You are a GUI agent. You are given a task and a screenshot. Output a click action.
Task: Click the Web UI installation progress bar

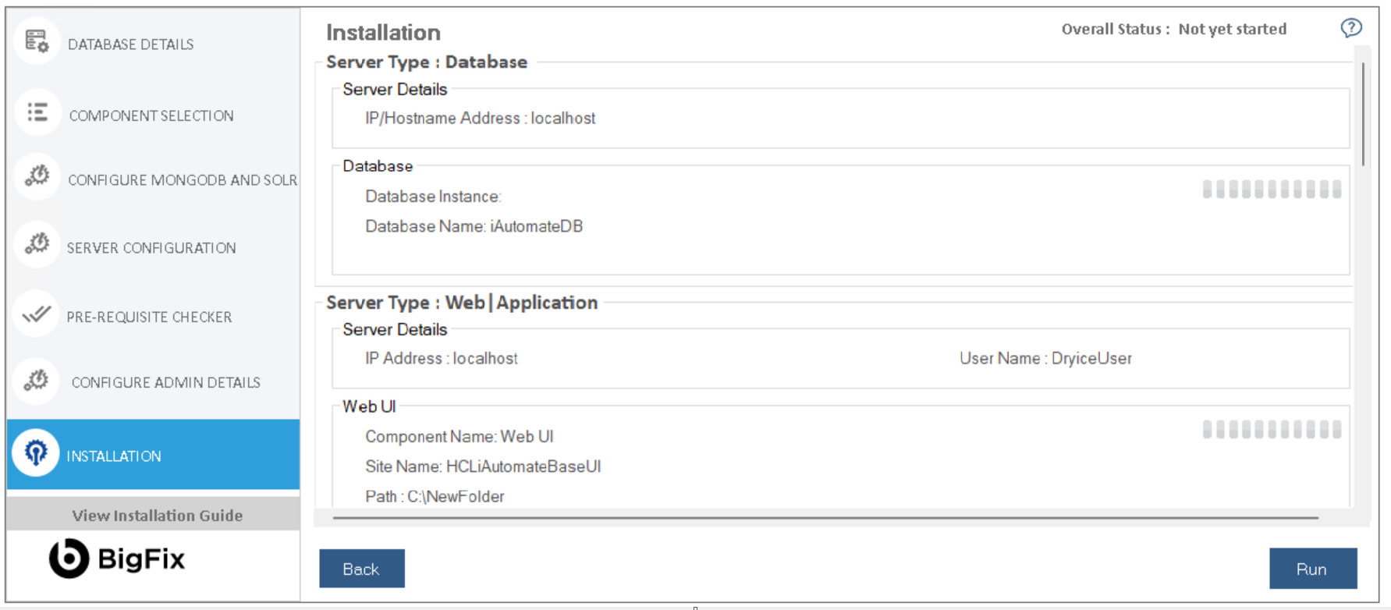pos(1272,430)
